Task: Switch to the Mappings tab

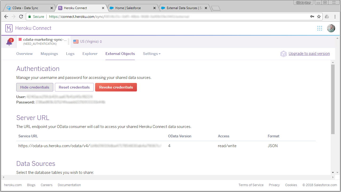Action: coord(49,54)
